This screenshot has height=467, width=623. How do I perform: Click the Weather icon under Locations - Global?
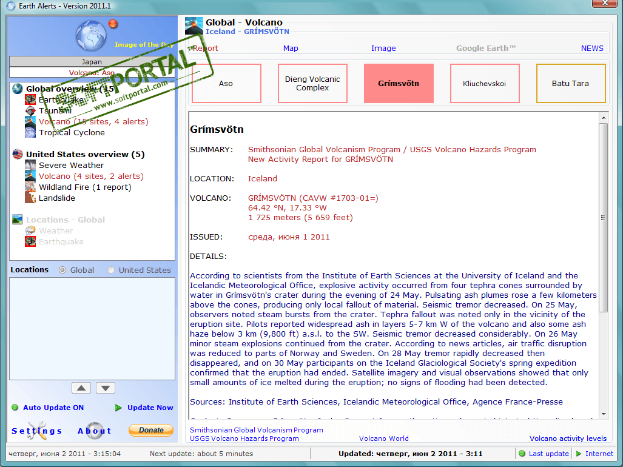30,230
